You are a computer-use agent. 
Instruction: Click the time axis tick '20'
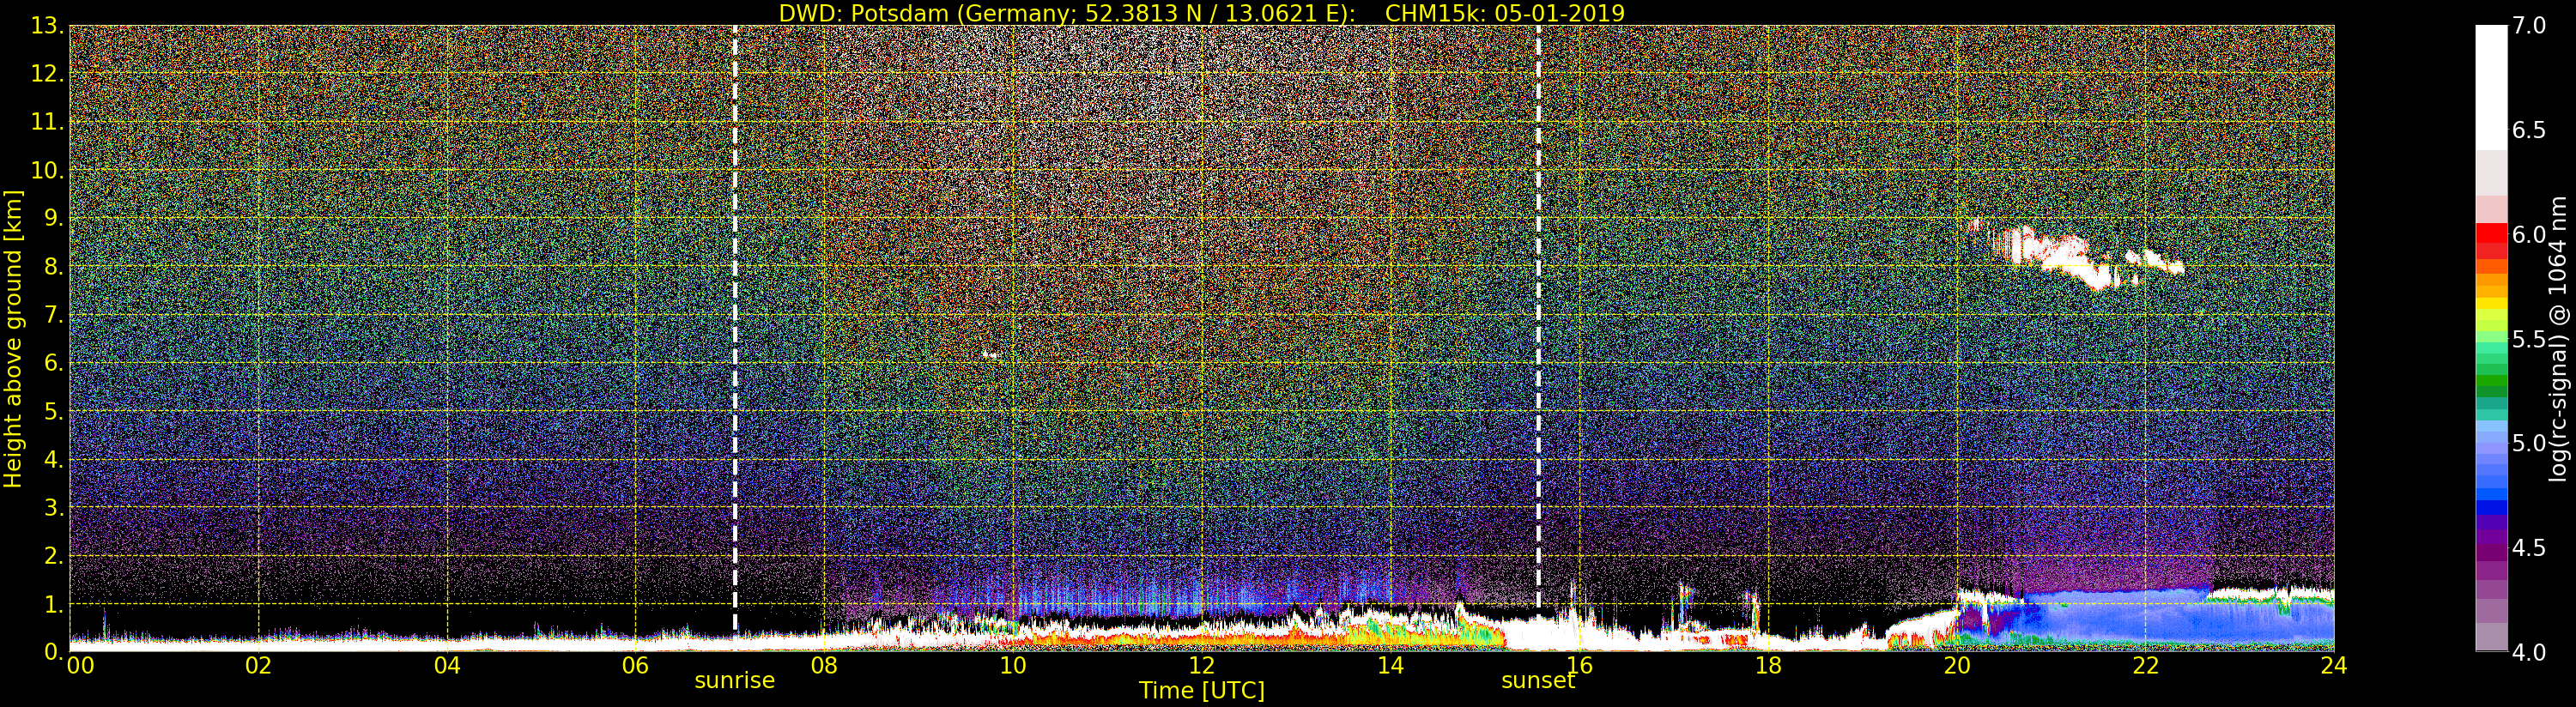(1957, 666)
